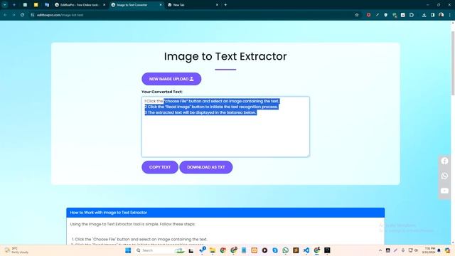The image size is (455, 256).
Task: Click inside the converted text area
Action: tap(225, 127)
